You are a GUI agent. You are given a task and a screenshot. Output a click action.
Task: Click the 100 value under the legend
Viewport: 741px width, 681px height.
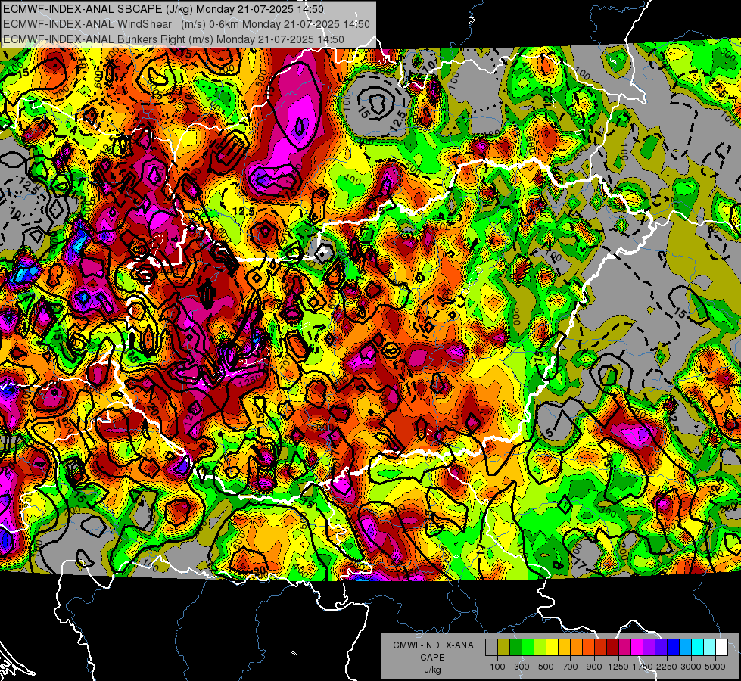[497, 667]
